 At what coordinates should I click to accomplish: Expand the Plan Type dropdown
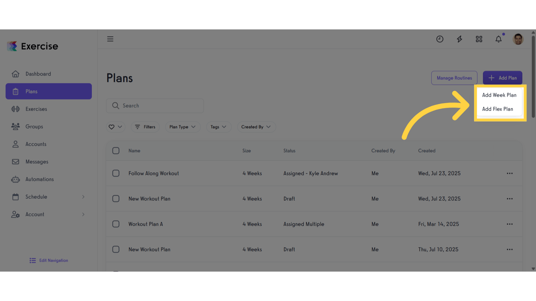point(182,127)
